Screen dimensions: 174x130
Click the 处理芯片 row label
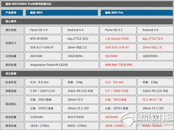coord(12,43)
